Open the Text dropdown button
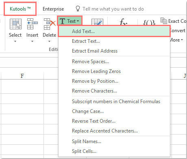The width and height of the screenshot is (187, 159). [70, 21]
